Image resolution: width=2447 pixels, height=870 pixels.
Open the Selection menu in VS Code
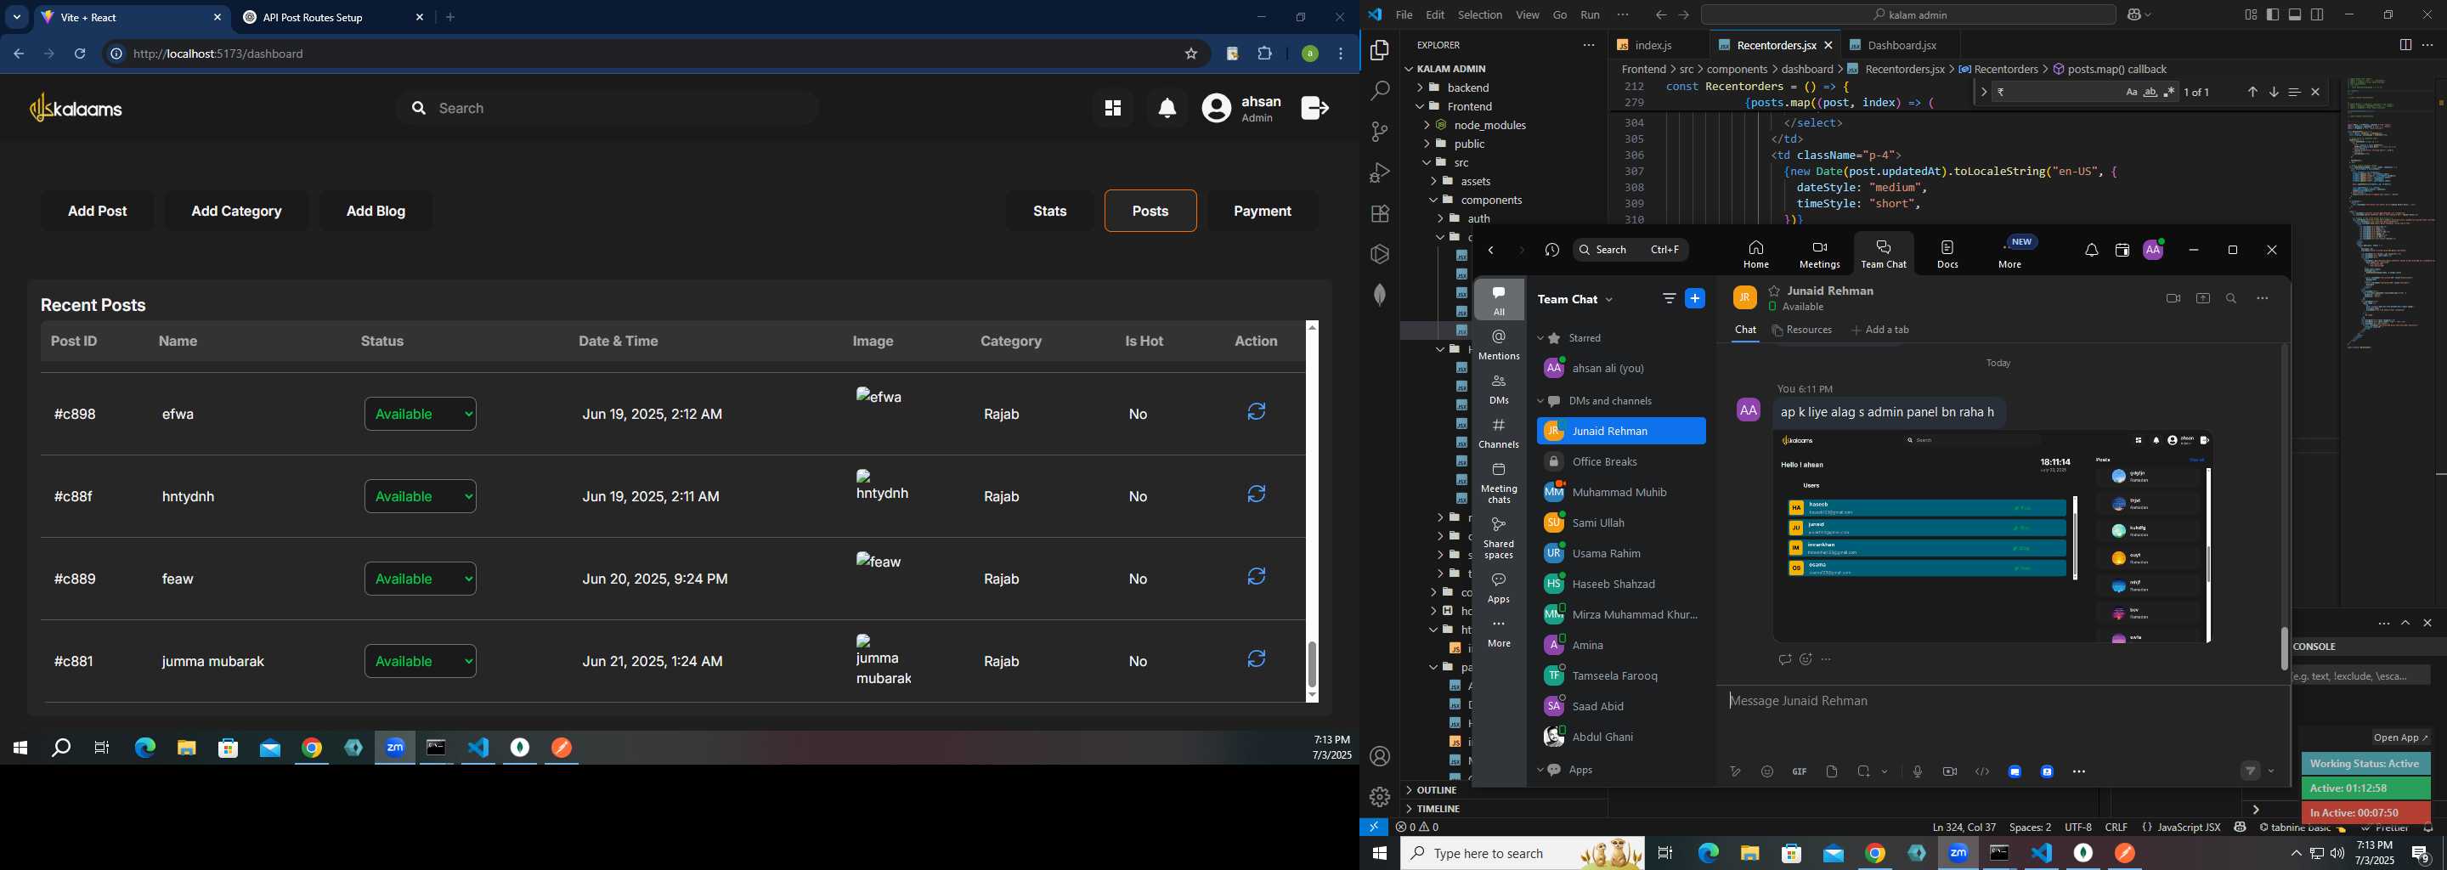1480,15
